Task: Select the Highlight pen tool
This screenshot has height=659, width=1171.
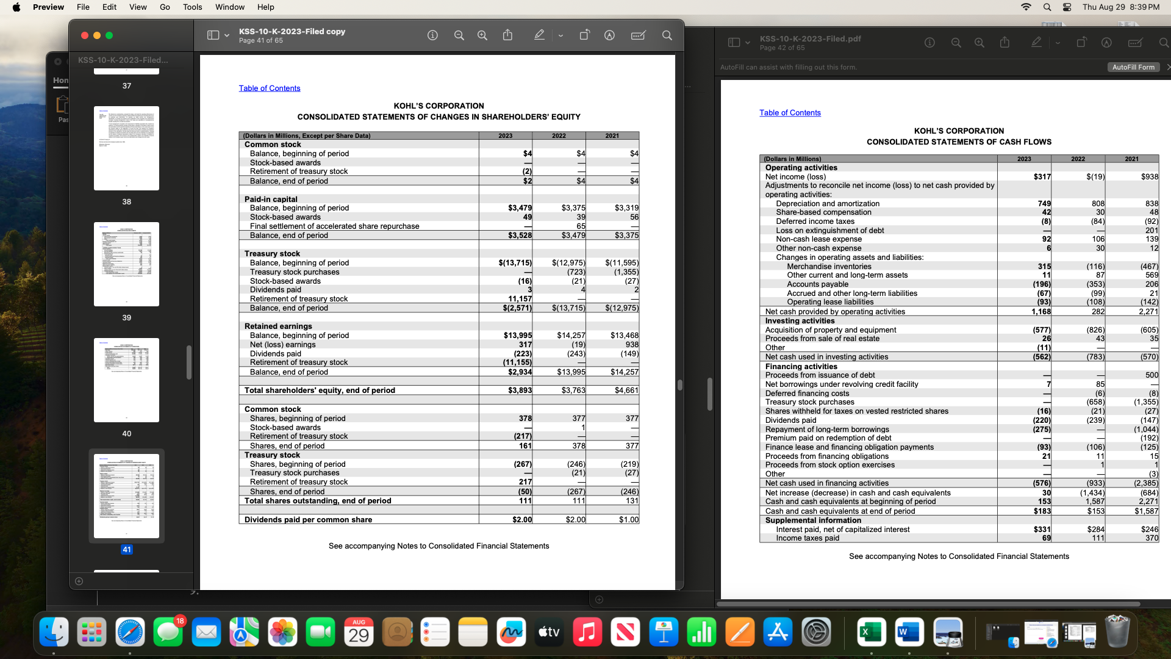Action: (539, 35)
